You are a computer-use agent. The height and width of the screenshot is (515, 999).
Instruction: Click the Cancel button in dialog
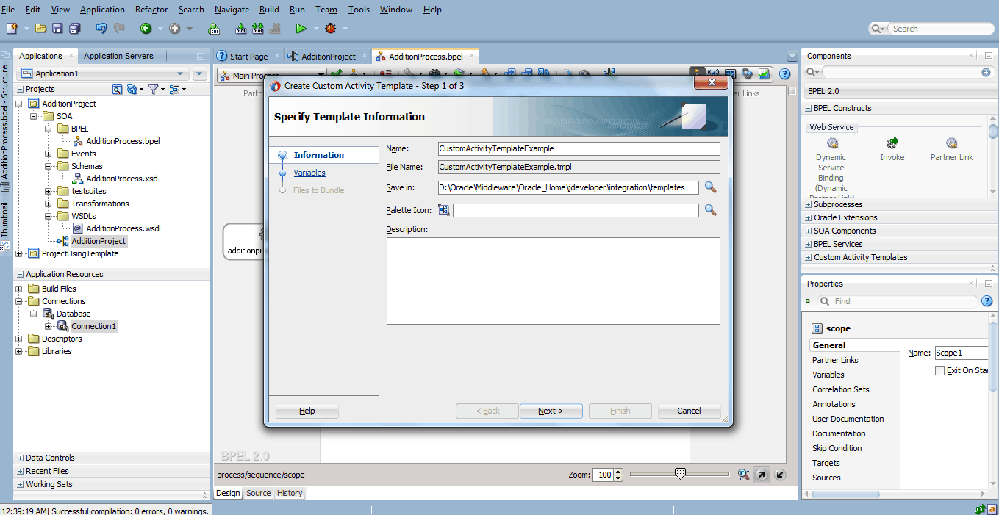(689, 411)
